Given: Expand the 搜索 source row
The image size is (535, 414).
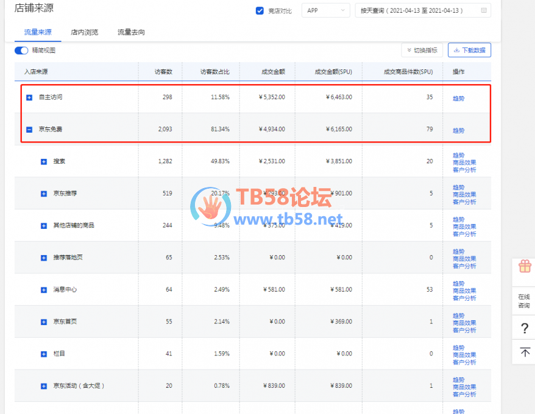Looking at the screenshot, I should [x=44, y=162].
